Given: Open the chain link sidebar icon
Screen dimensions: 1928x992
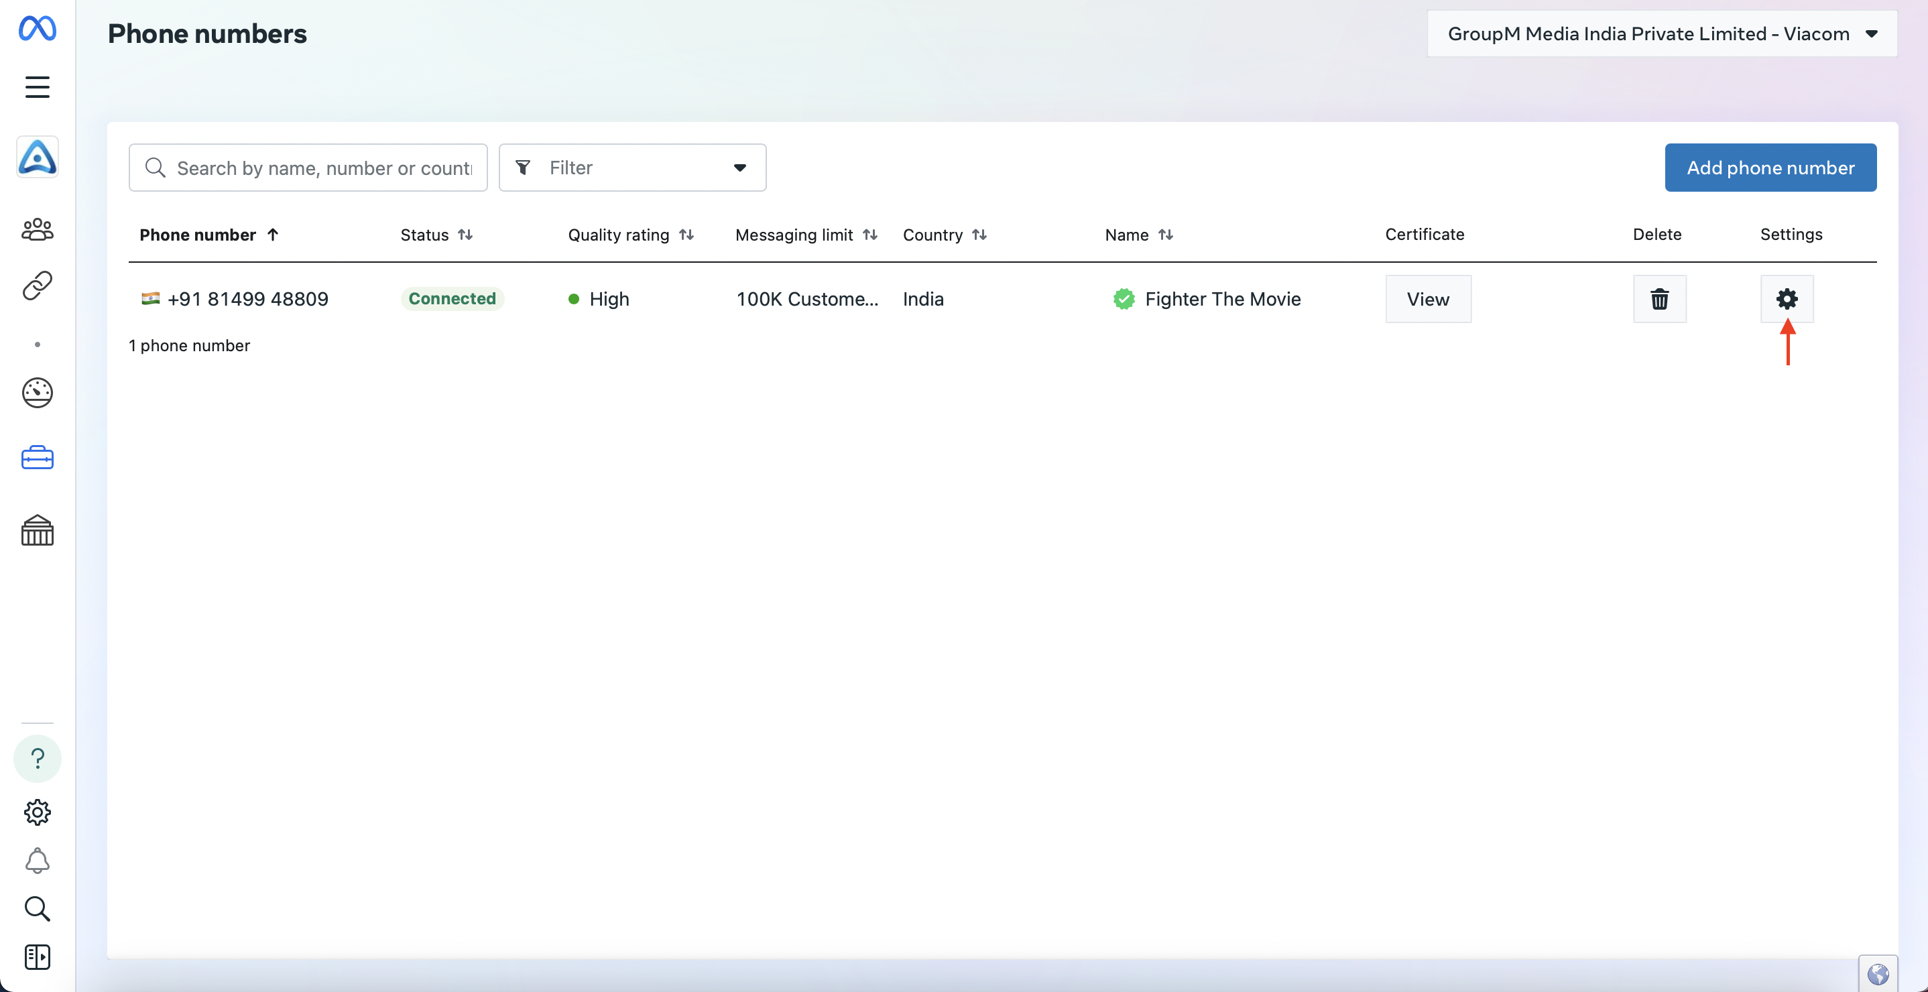Looking at the screenshot, I should coord(38,285).
